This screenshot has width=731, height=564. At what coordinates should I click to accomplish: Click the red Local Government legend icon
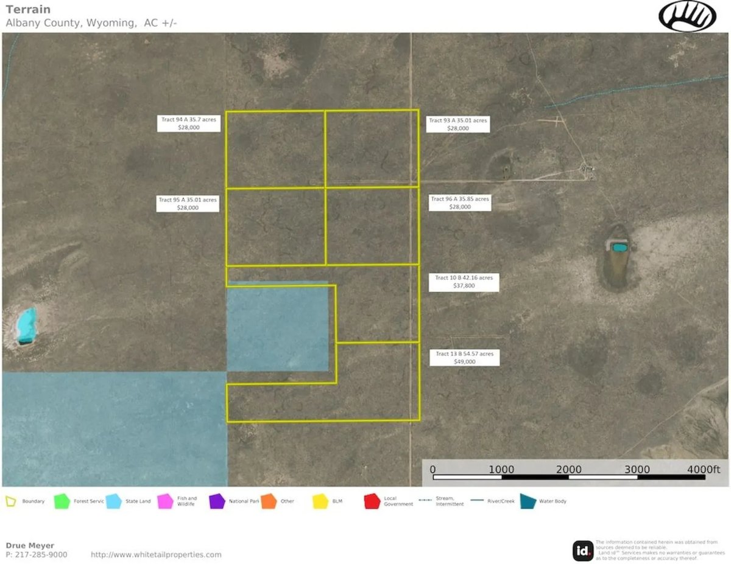(x=372, y=501)
